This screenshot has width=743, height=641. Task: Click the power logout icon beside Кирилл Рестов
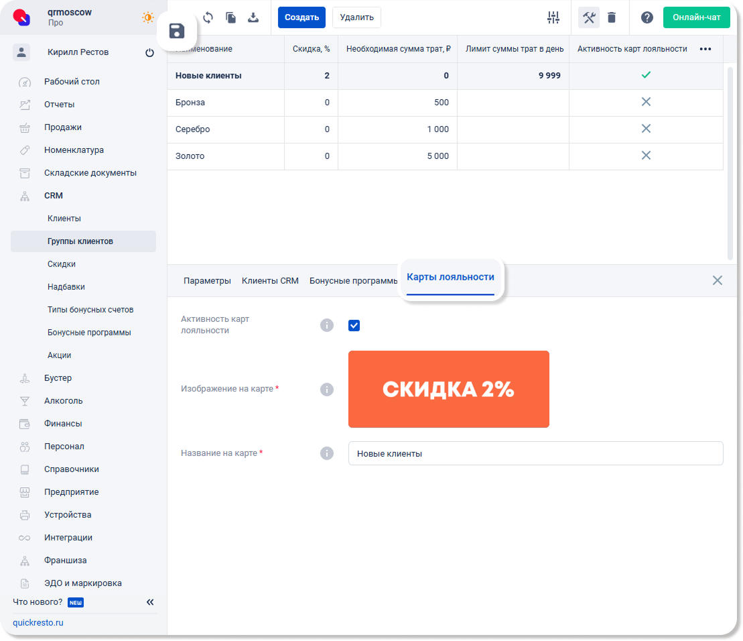coord(149,52)
